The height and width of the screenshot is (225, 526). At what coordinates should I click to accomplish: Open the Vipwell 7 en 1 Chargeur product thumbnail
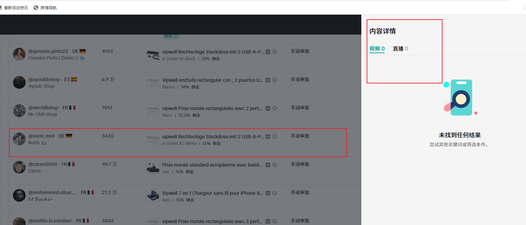tap(153, 196)
